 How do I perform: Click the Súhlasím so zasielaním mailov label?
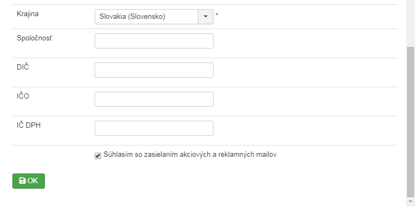(x=190, y=155)
